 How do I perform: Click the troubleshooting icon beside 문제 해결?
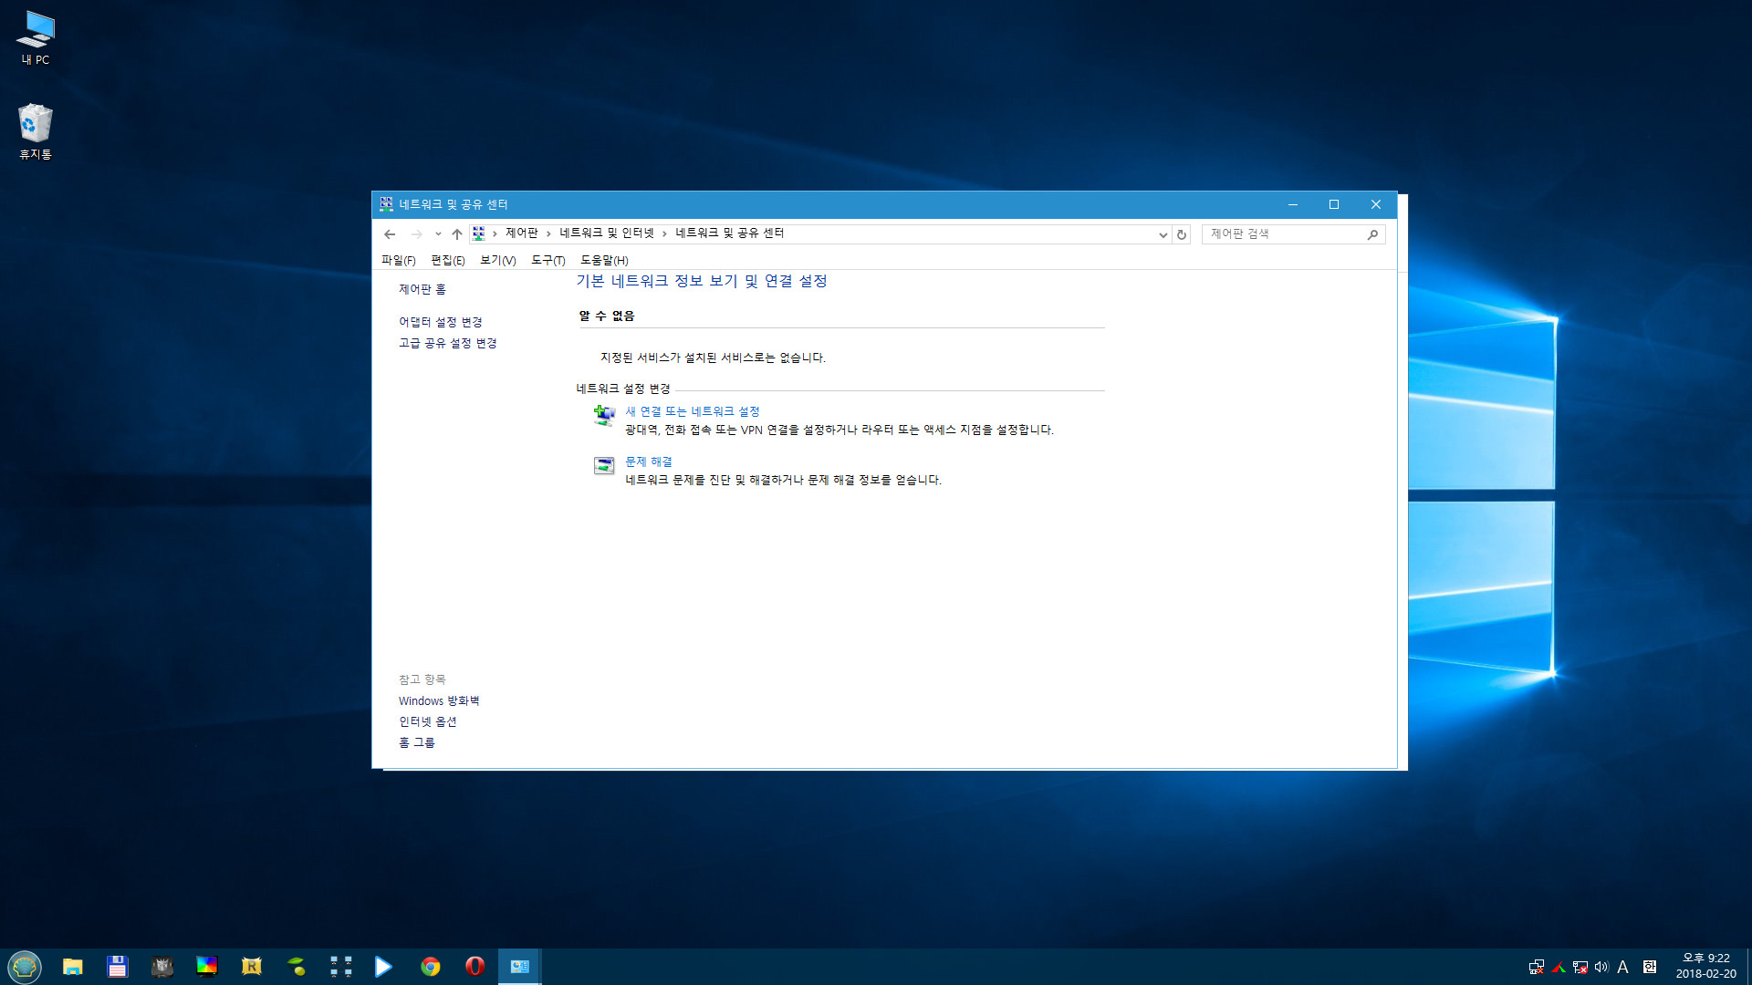click(x=604, y=466)
